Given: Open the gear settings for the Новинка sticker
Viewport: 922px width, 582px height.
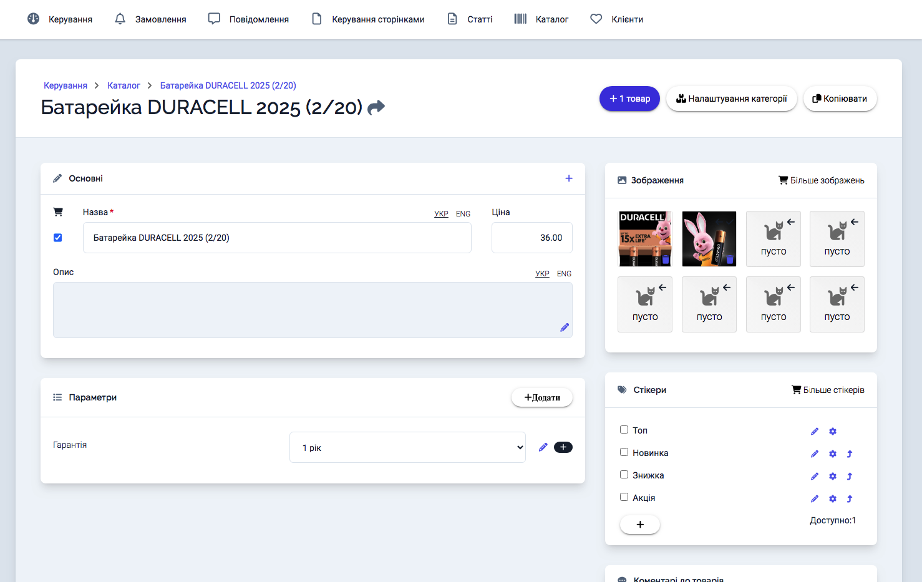Looking at the screenshot, I should point(833,454).
